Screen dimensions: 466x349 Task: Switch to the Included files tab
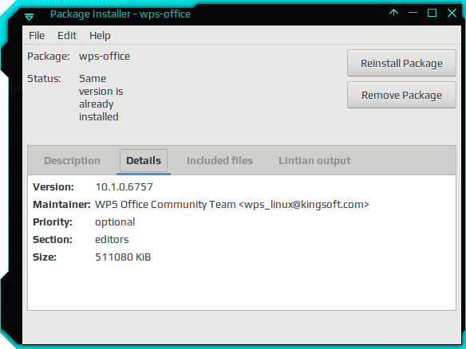pyautogui.click(x=219, y=160)
